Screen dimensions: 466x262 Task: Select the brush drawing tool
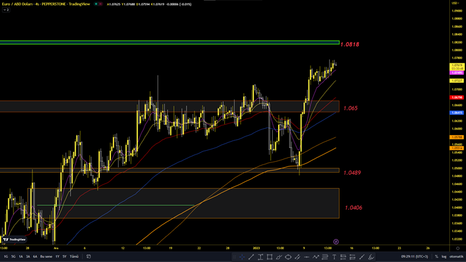pos(279,257)
